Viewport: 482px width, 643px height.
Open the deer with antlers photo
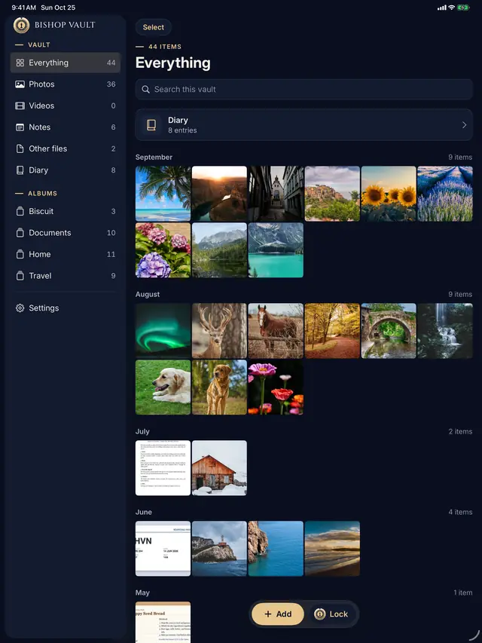(219, 330)
